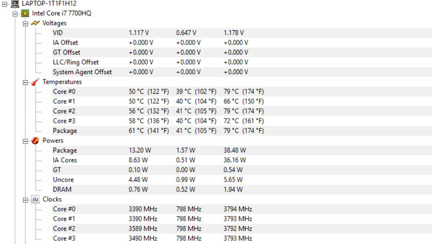Click the 1.178 V maximum VID value

point(234,33)
